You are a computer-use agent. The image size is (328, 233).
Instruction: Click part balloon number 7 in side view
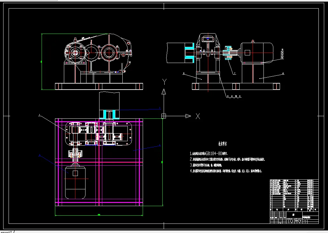235,73
